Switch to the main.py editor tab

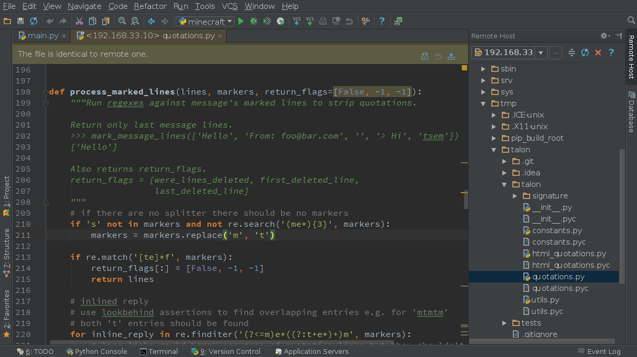42,36
